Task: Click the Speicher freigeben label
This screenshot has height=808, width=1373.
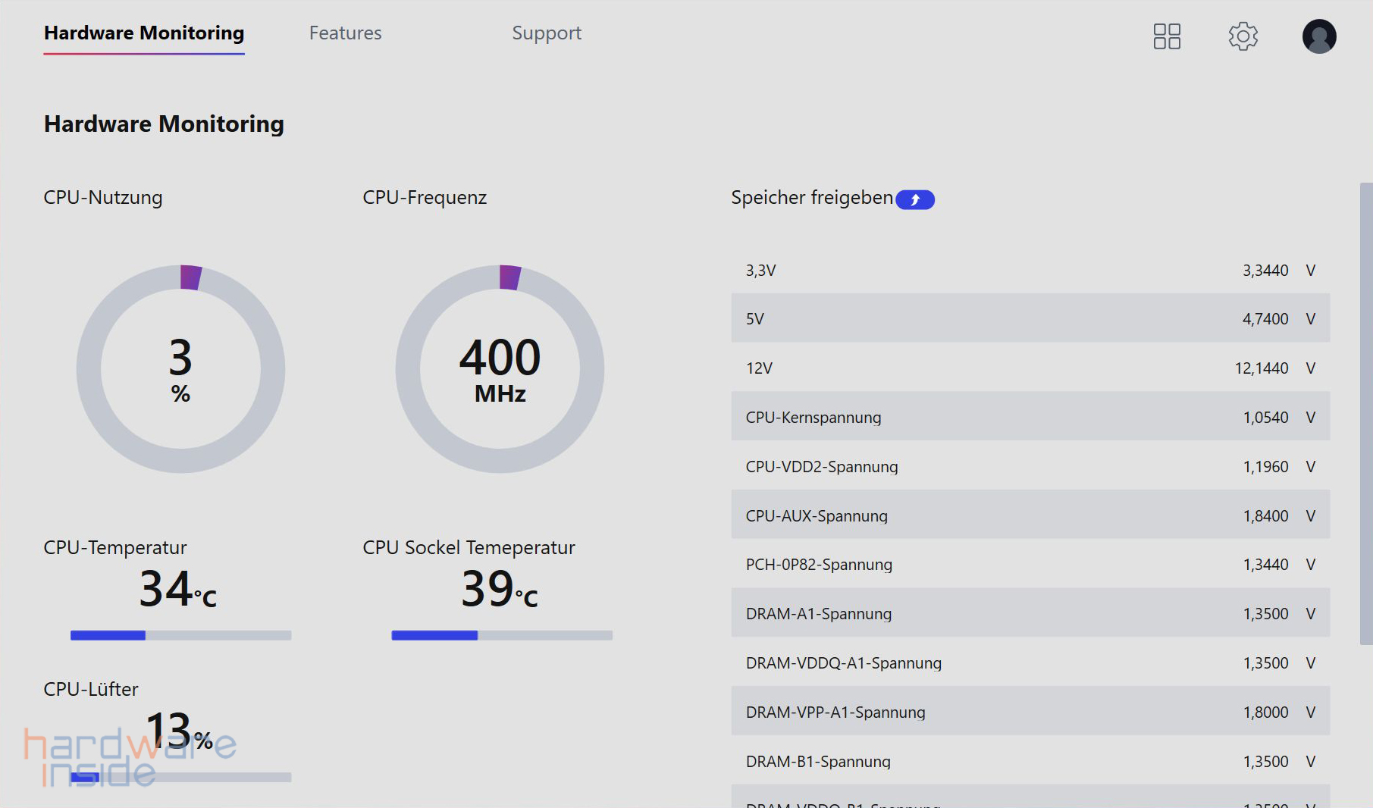Action: coord(811,198)
